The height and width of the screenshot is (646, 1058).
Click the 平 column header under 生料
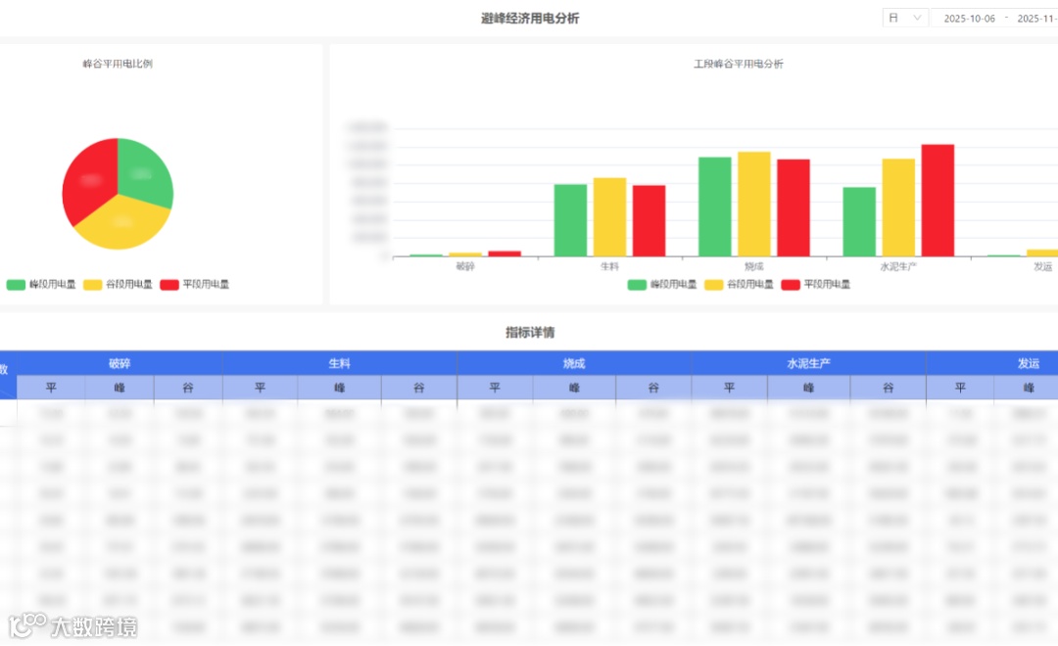point(260,387)
